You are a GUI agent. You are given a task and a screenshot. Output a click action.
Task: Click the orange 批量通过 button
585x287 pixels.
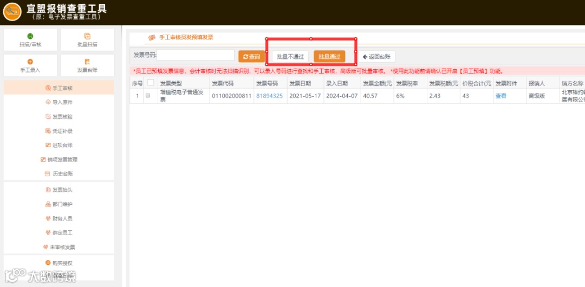[329, 57]
